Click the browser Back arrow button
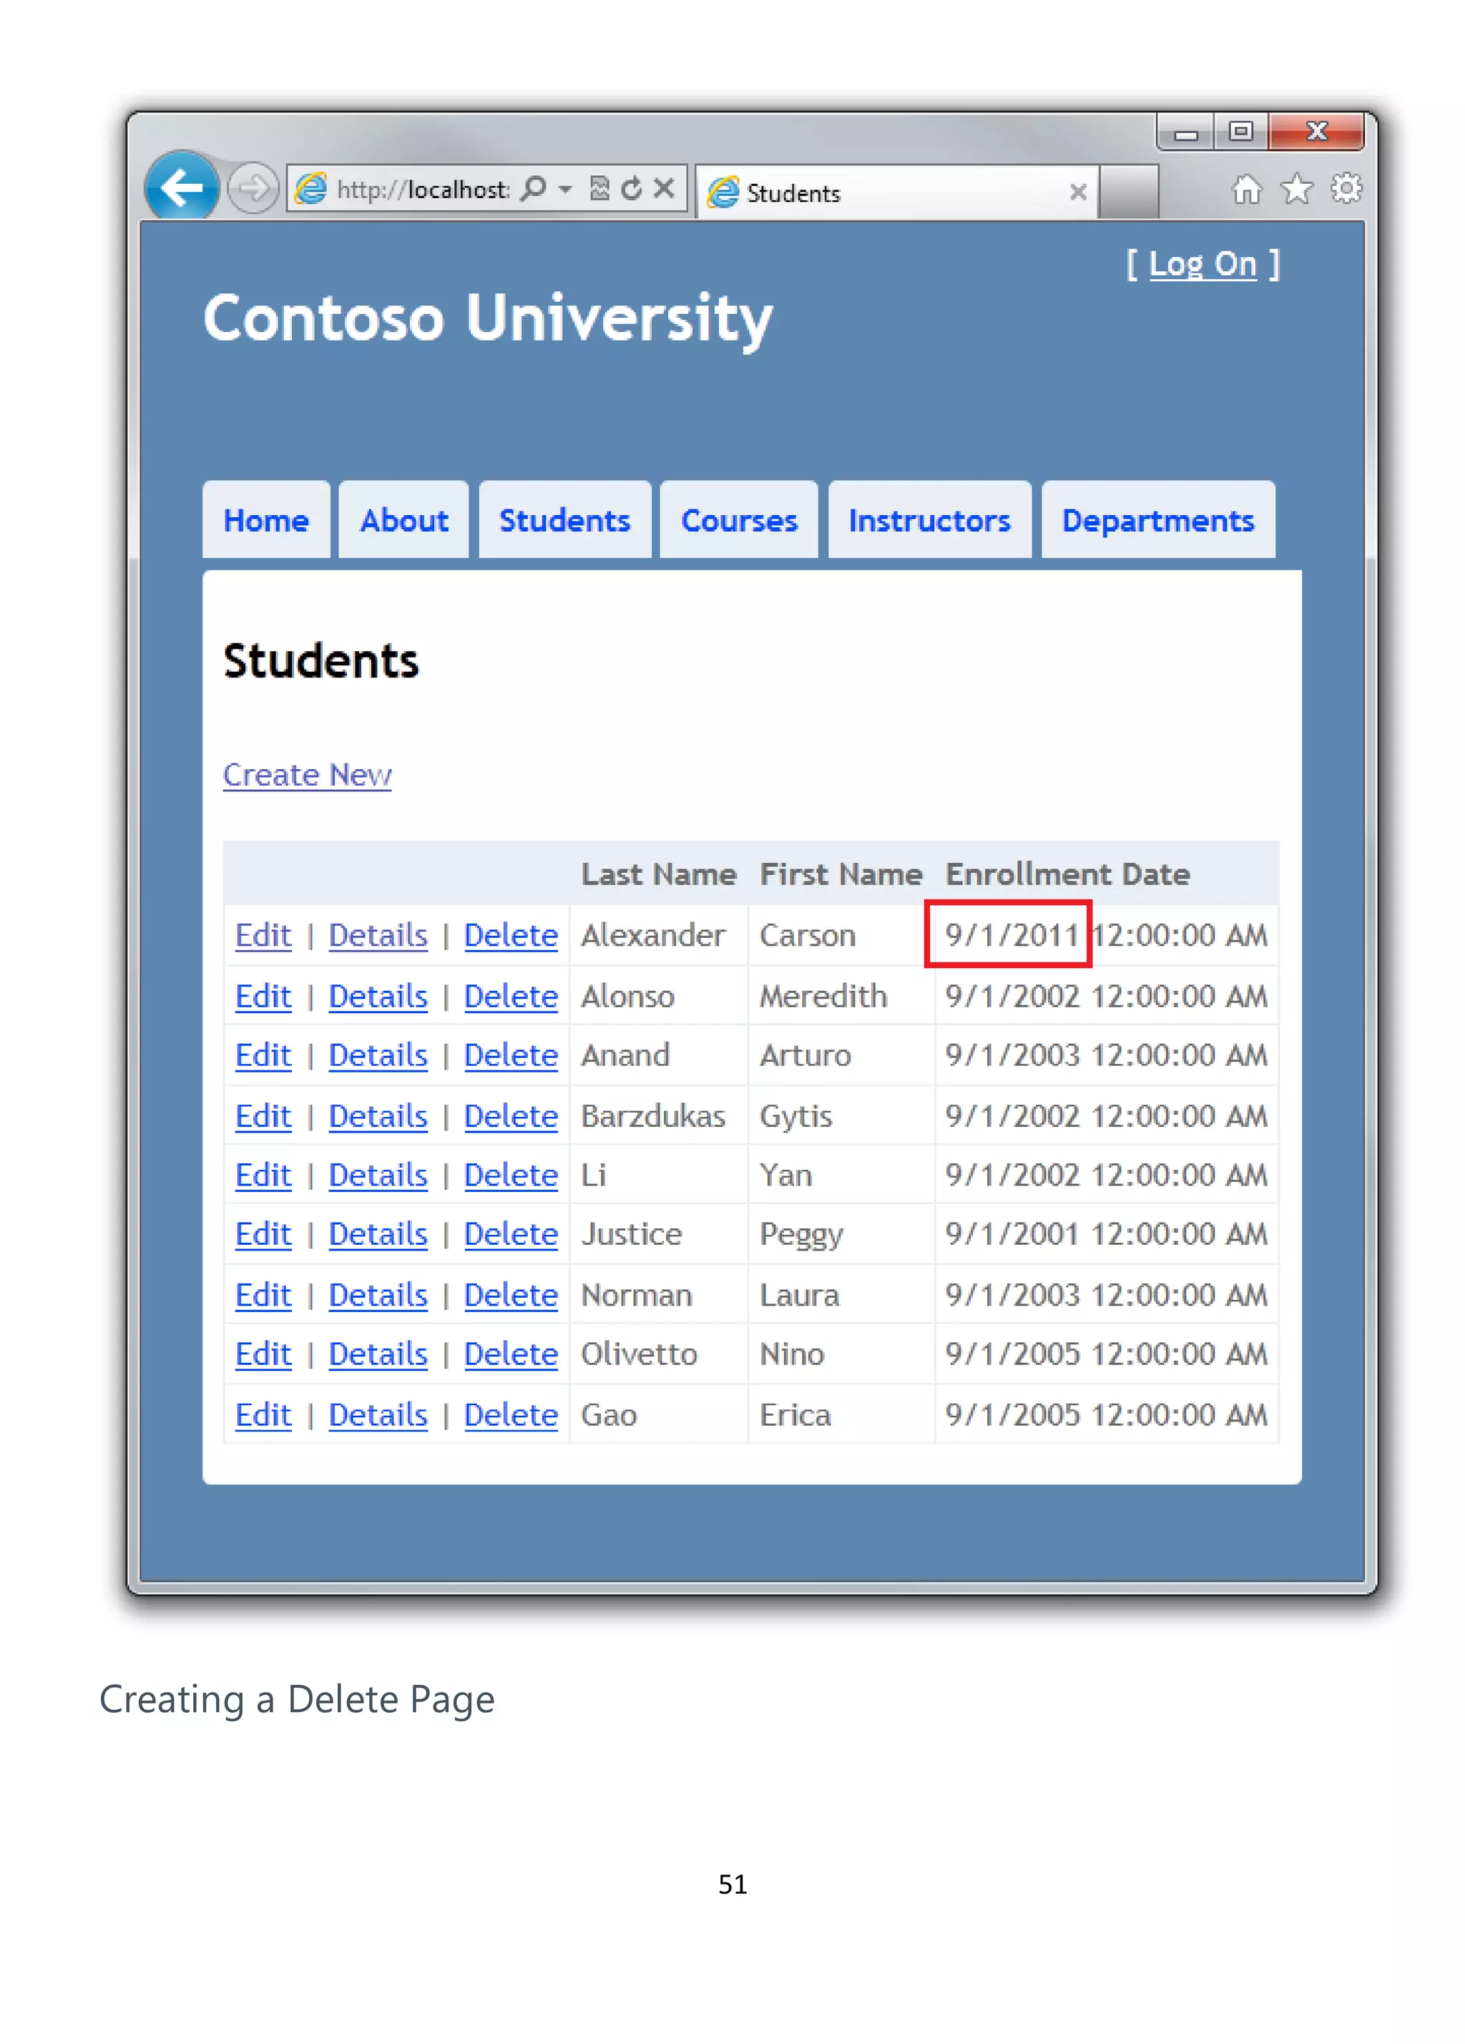 pos(182,188)
